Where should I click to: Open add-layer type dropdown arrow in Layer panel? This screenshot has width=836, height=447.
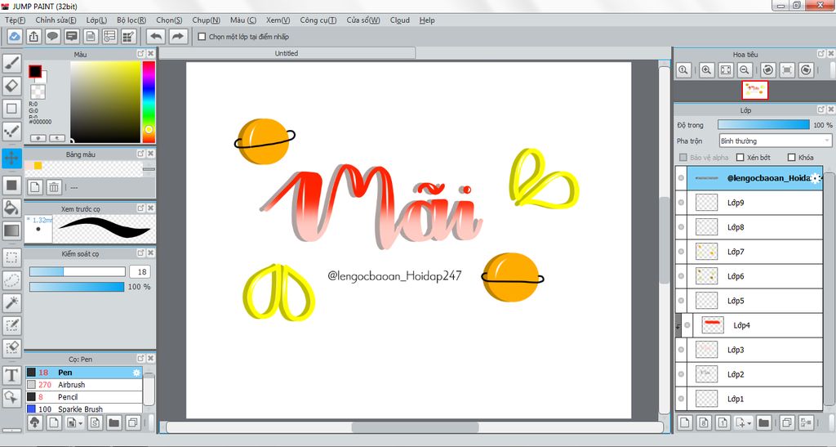tap(750, 423)
